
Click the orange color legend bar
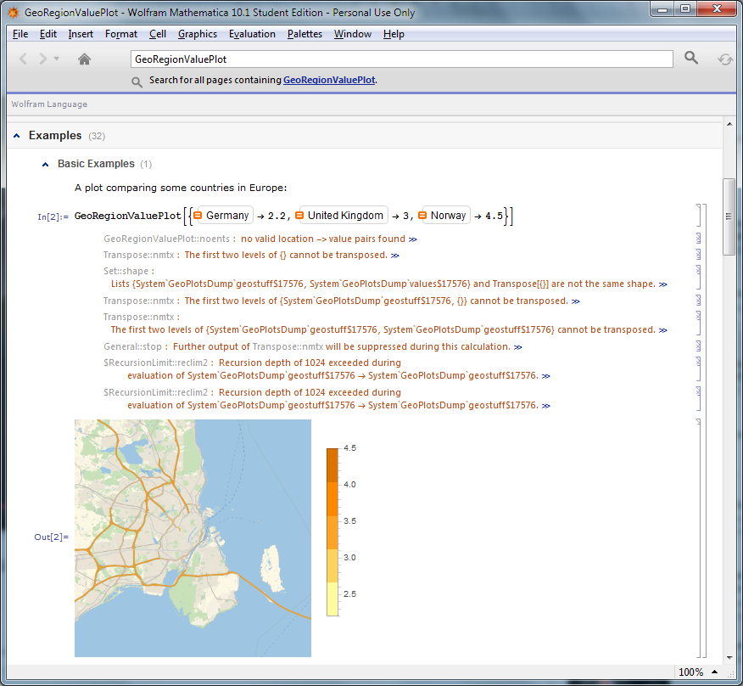[x=332, y=531]
